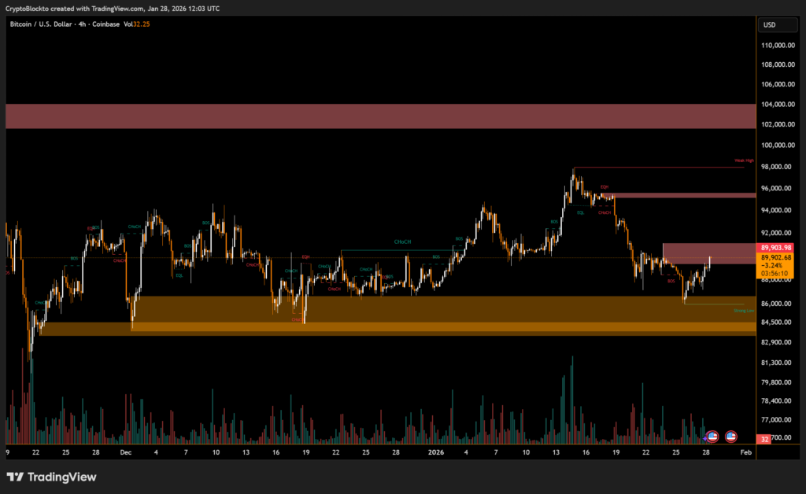
Task: Click the TradingView logo at bottom left
Action: [x=51, y=477]
